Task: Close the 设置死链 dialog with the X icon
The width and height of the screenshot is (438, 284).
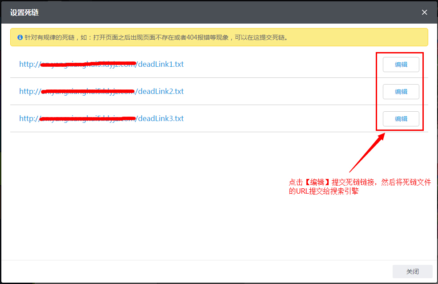Action: point(424,12)
